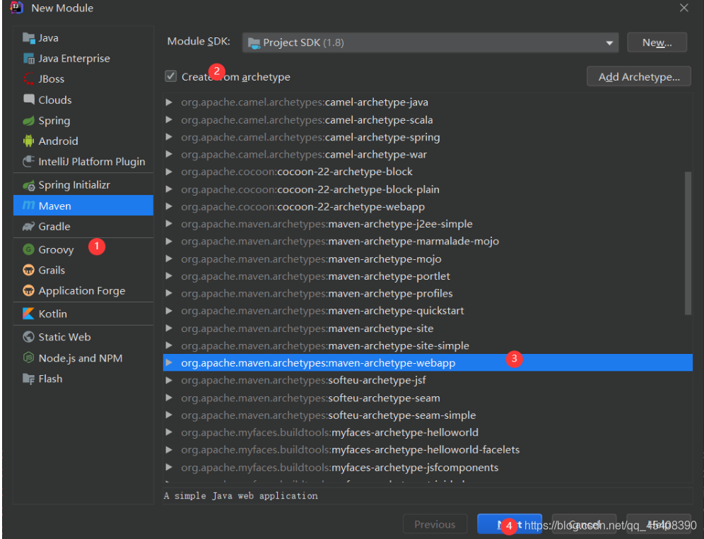Choose Kotlin project type

point(83,314)
